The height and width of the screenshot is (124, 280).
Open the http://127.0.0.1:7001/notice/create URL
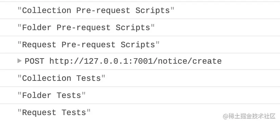(x=136, y=61)
